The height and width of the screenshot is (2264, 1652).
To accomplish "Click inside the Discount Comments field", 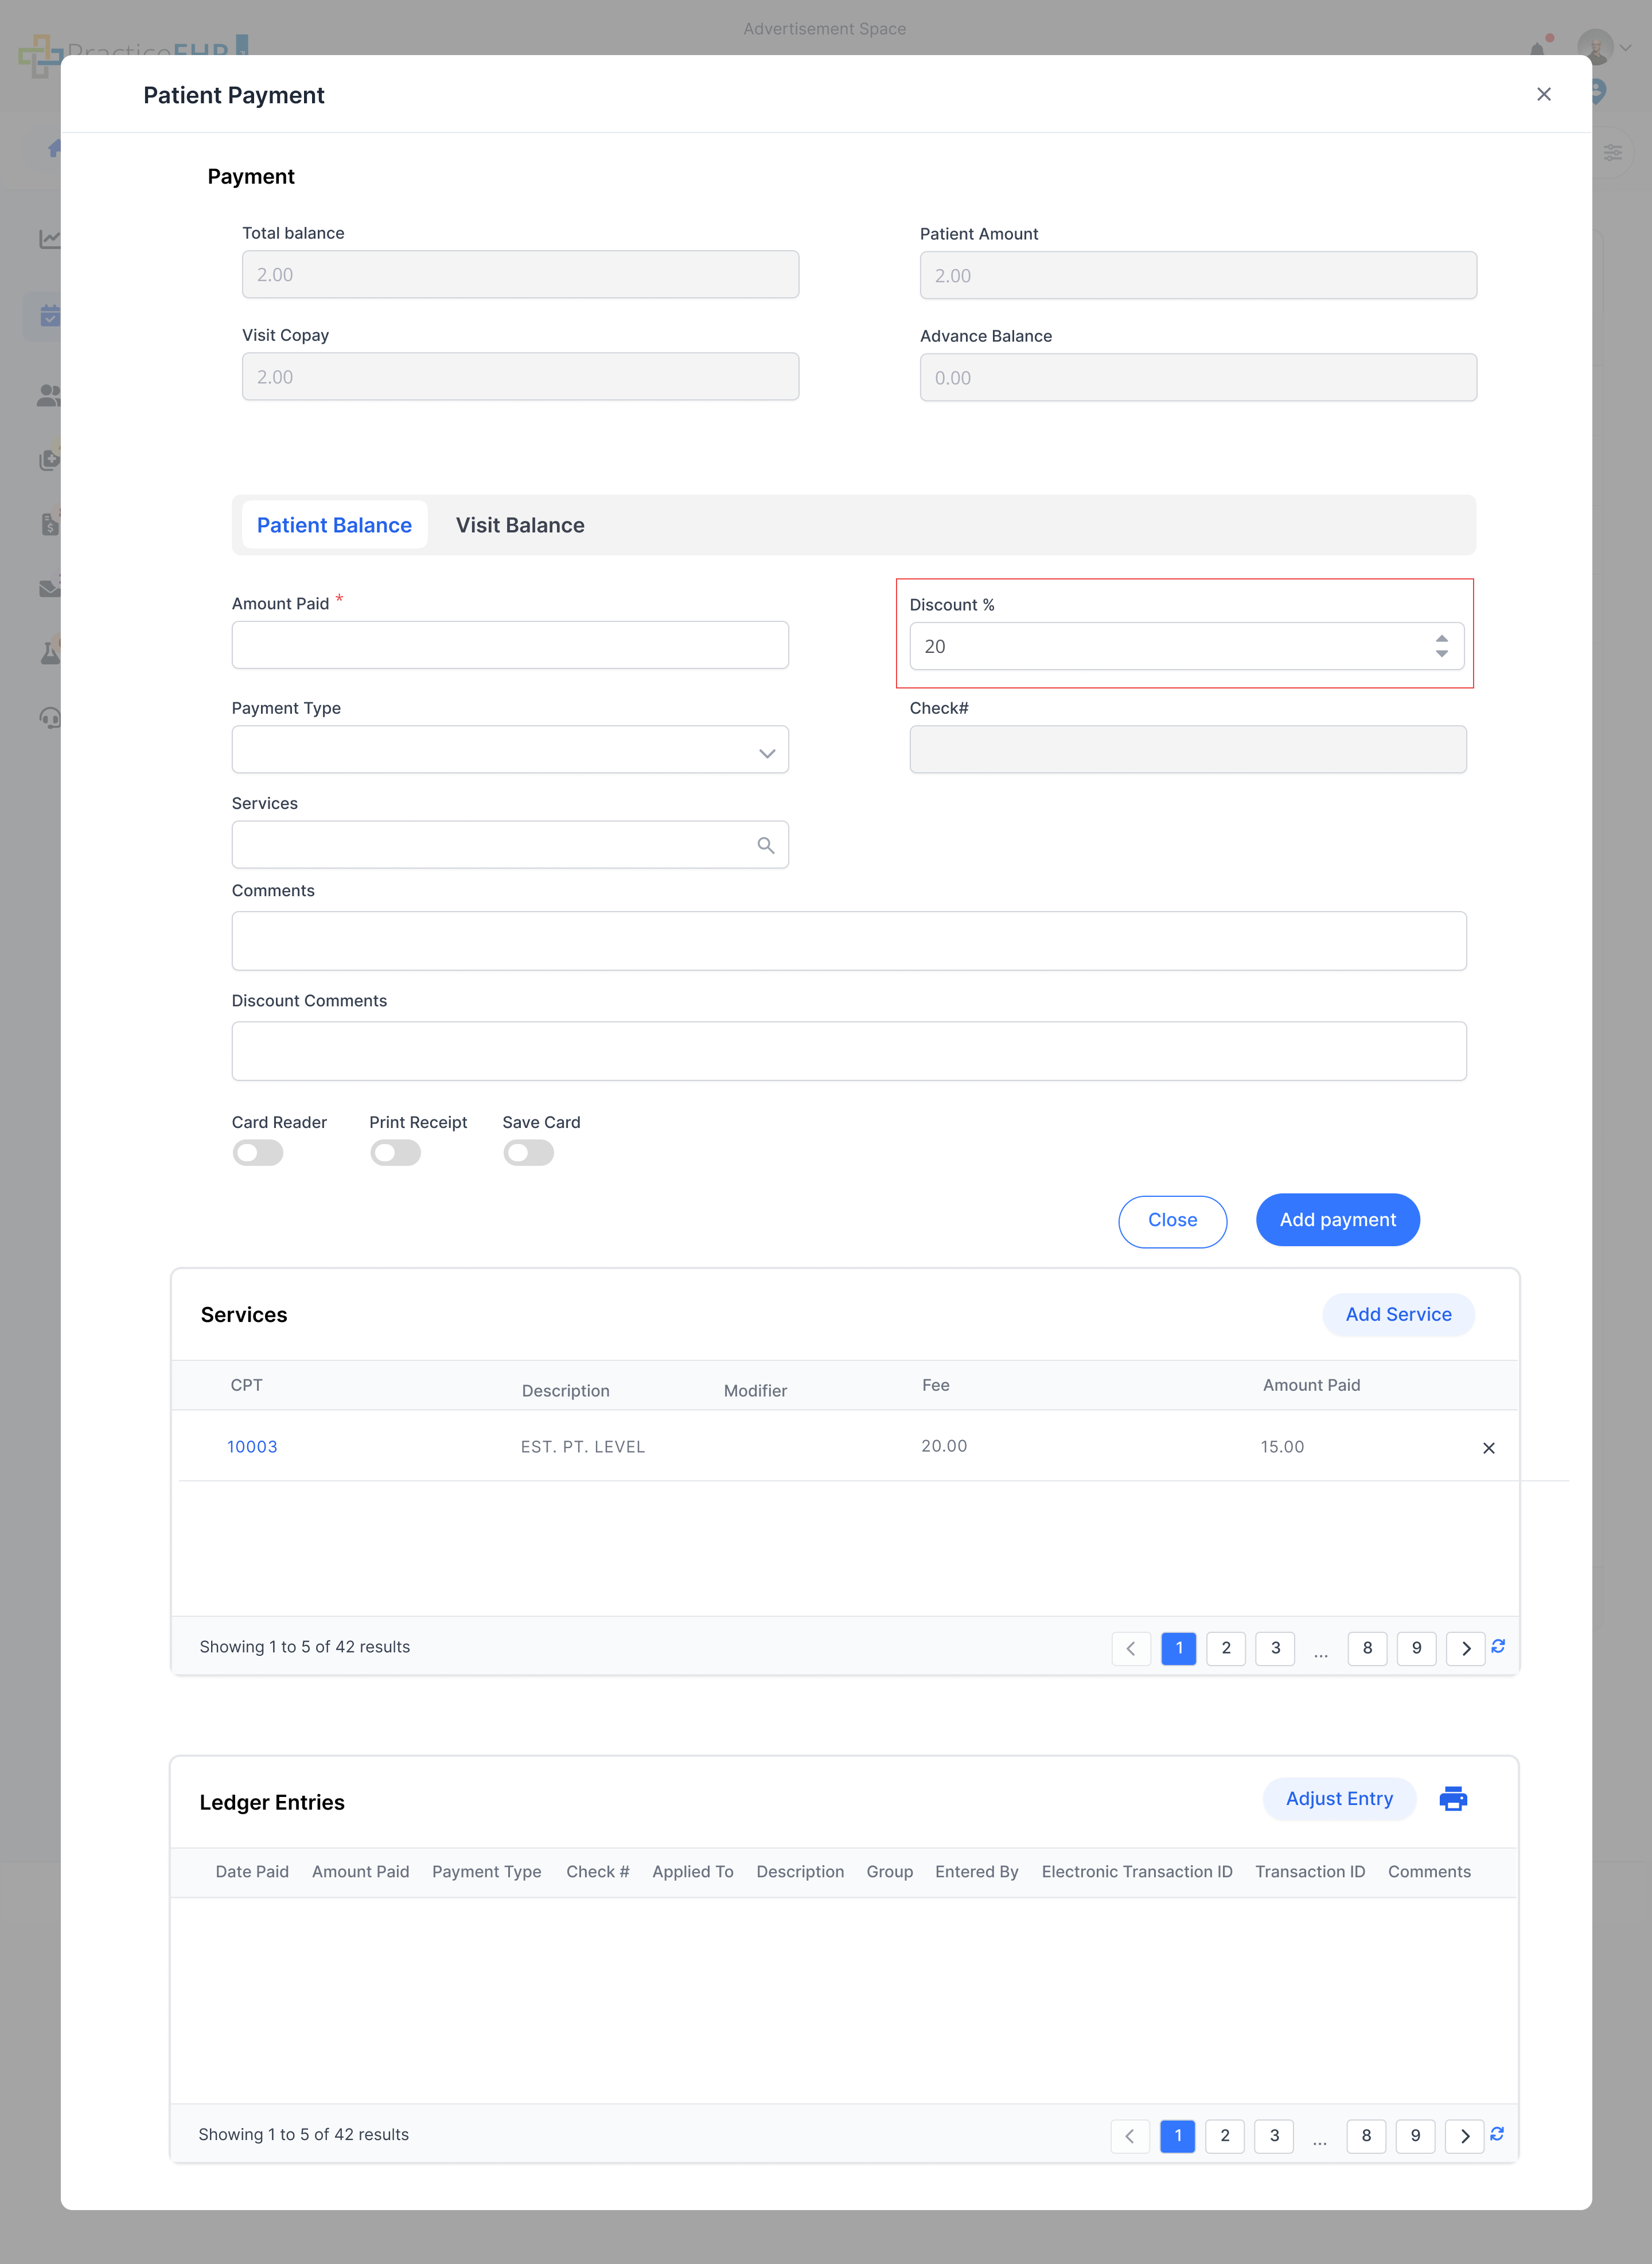I will click(x=848, y=1050).
